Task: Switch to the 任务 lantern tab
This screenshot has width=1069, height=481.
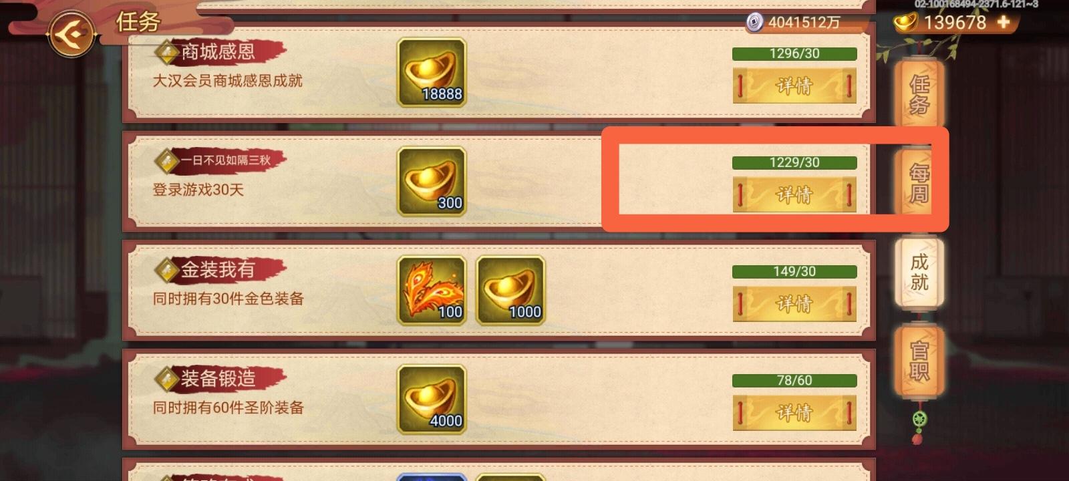Action: click(919, 94)
